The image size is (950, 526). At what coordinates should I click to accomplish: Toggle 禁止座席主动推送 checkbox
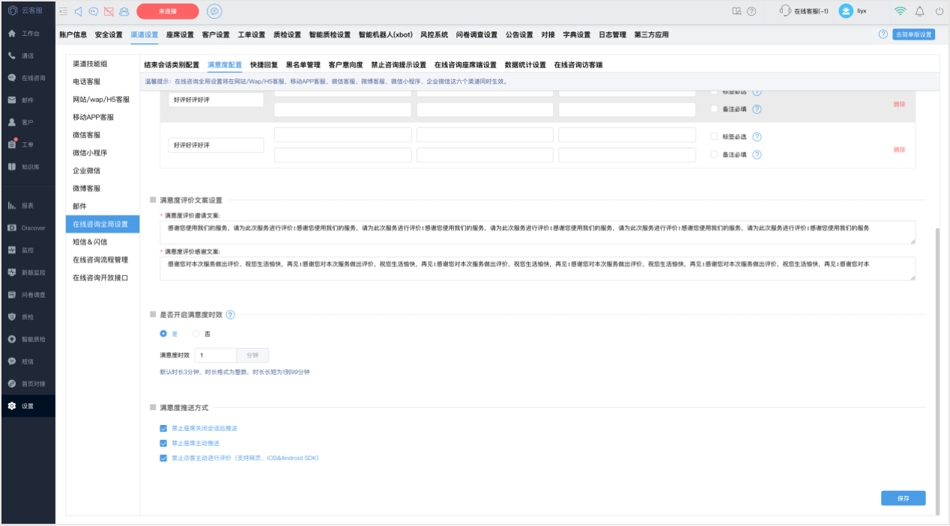[x=163, y=443]
